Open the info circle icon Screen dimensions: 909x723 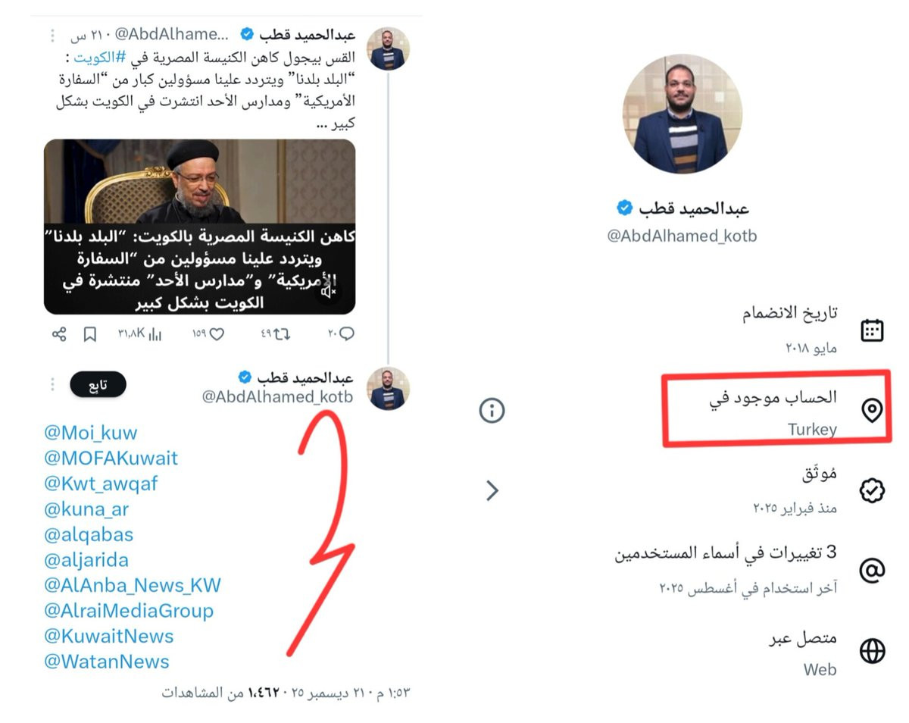[492, 411]
